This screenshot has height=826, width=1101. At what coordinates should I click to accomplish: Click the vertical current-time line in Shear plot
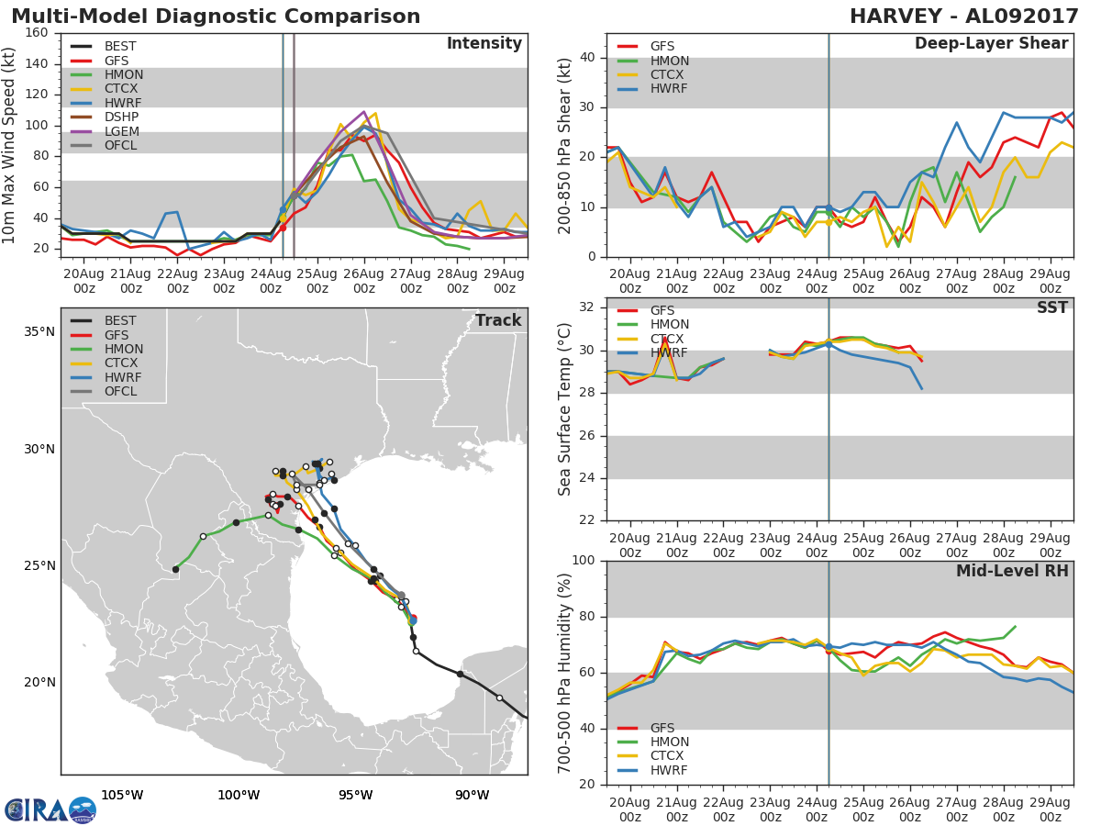click(x=829, y=145)
